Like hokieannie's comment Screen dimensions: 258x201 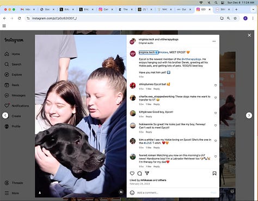[216, 125]
